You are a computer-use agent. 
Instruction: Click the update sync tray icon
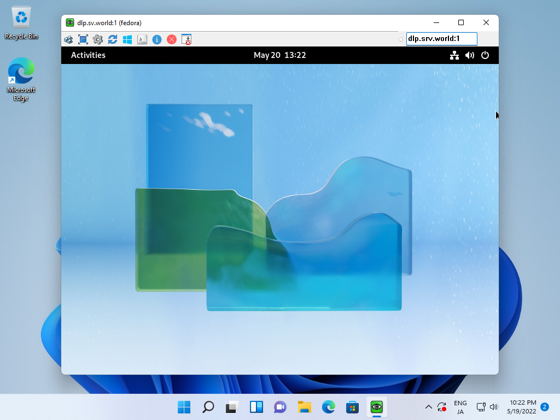(442, 407)
